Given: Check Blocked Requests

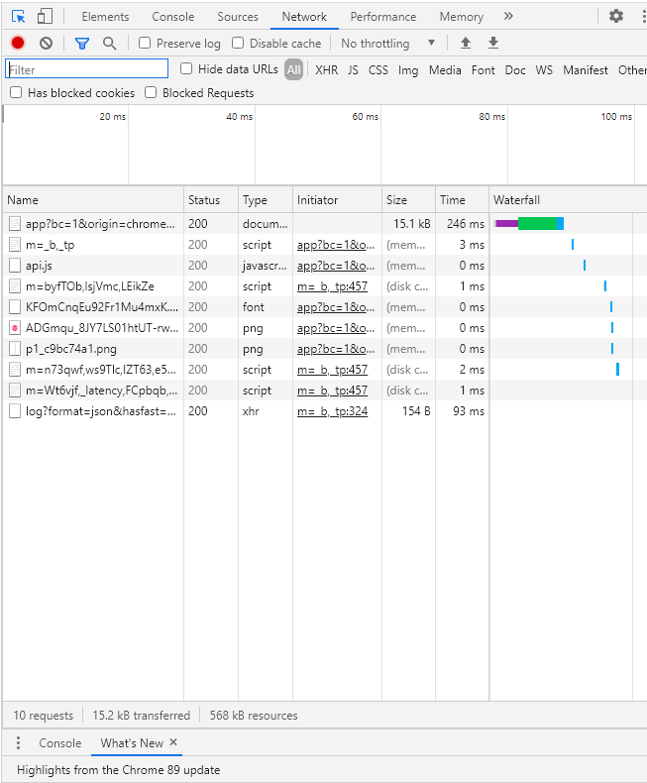Looking at the screenshot, I should pyautogui.click(x=151, y=92).
